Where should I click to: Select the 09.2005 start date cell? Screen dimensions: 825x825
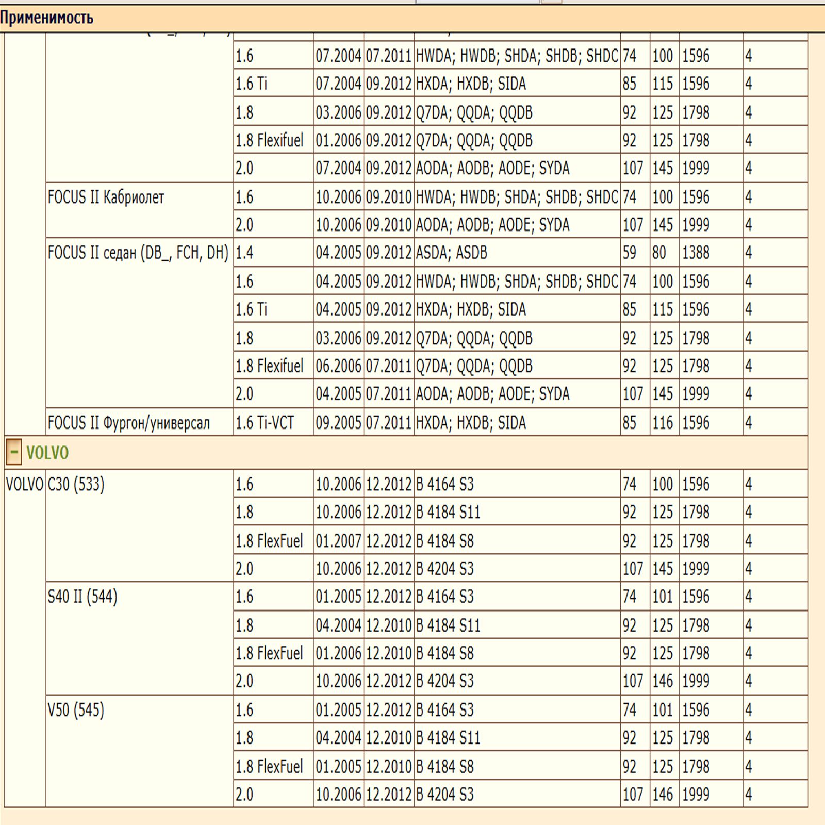coord(338,423)
